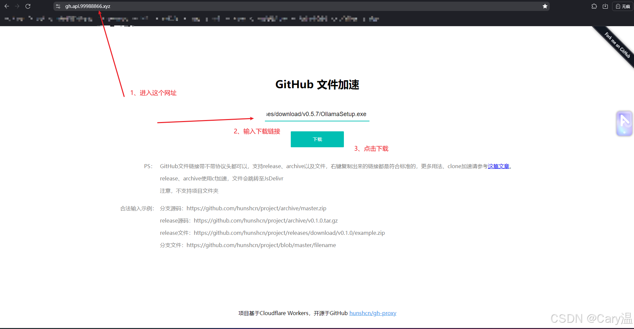The height and width of the screenshot is (329, 634).
Task: Open the extensions puzzle icon
Action: (x=594, y=6)
